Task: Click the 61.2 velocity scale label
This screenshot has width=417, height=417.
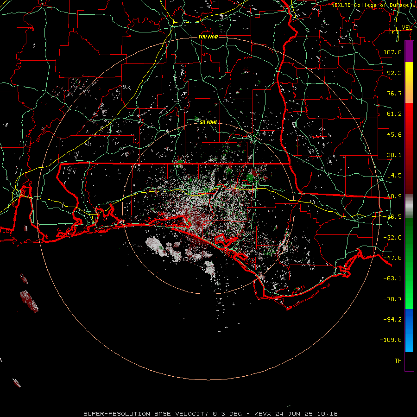Action: [394, 114]
